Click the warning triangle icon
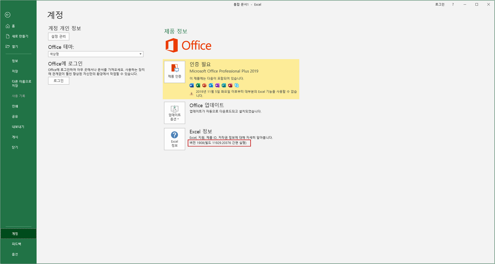This screenshot has height=264, width=495. coord(192,94)
